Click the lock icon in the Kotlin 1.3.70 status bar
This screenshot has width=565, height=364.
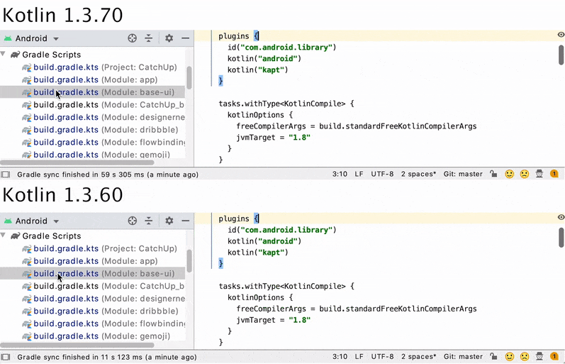click(493, 175)
